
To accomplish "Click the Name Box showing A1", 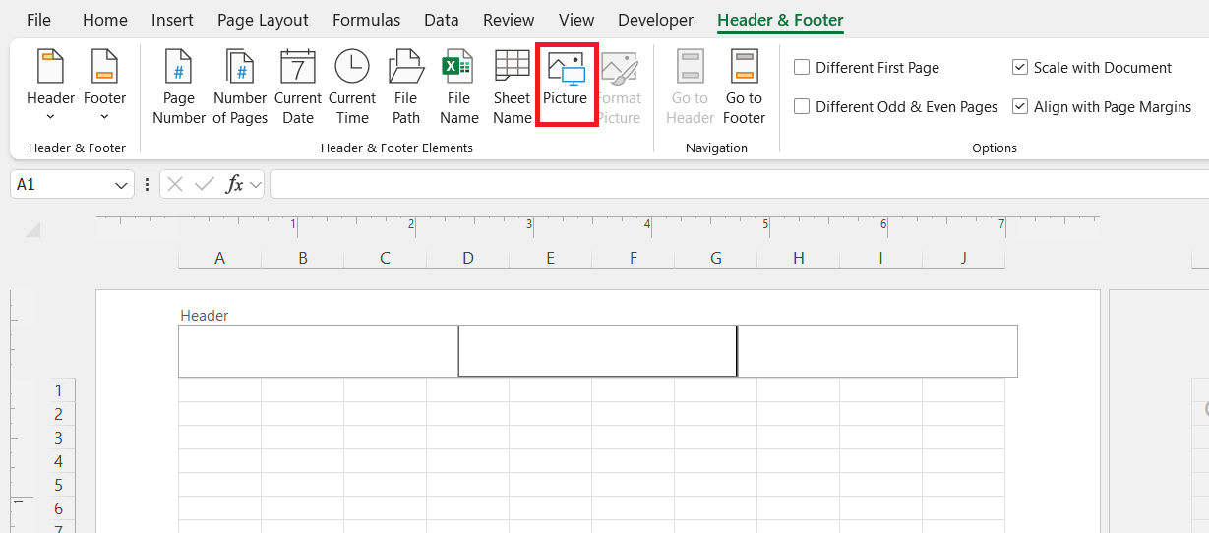I will click(61, 184).
